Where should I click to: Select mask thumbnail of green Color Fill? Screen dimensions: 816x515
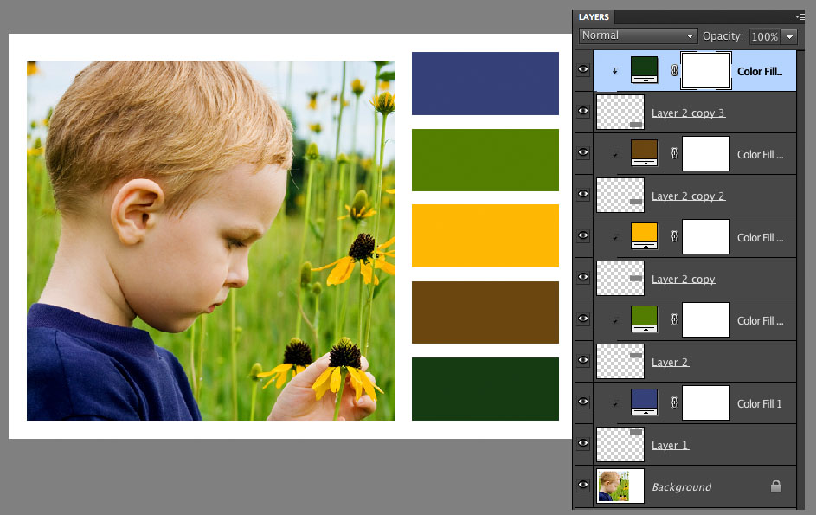click(x=706, y=319)
